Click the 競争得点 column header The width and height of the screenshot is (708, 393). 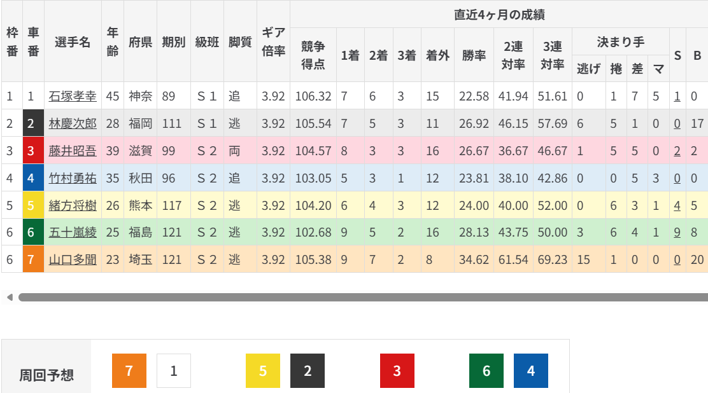click(313, 55)
